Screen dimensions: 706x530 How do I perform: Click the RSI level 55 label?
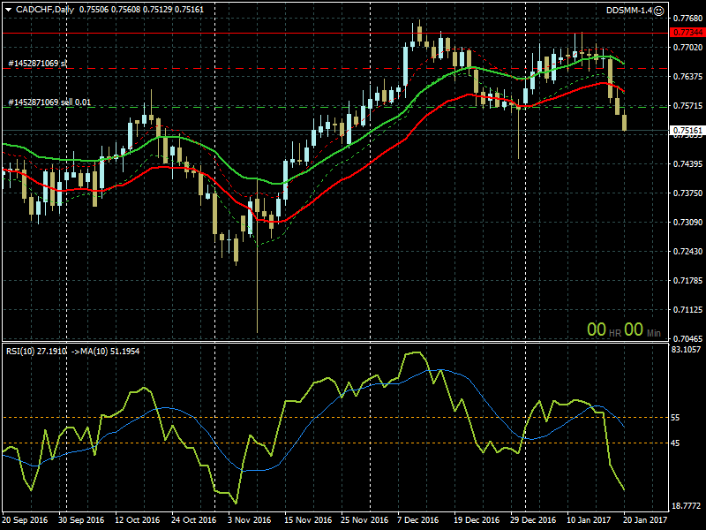(x=675, y=418)
